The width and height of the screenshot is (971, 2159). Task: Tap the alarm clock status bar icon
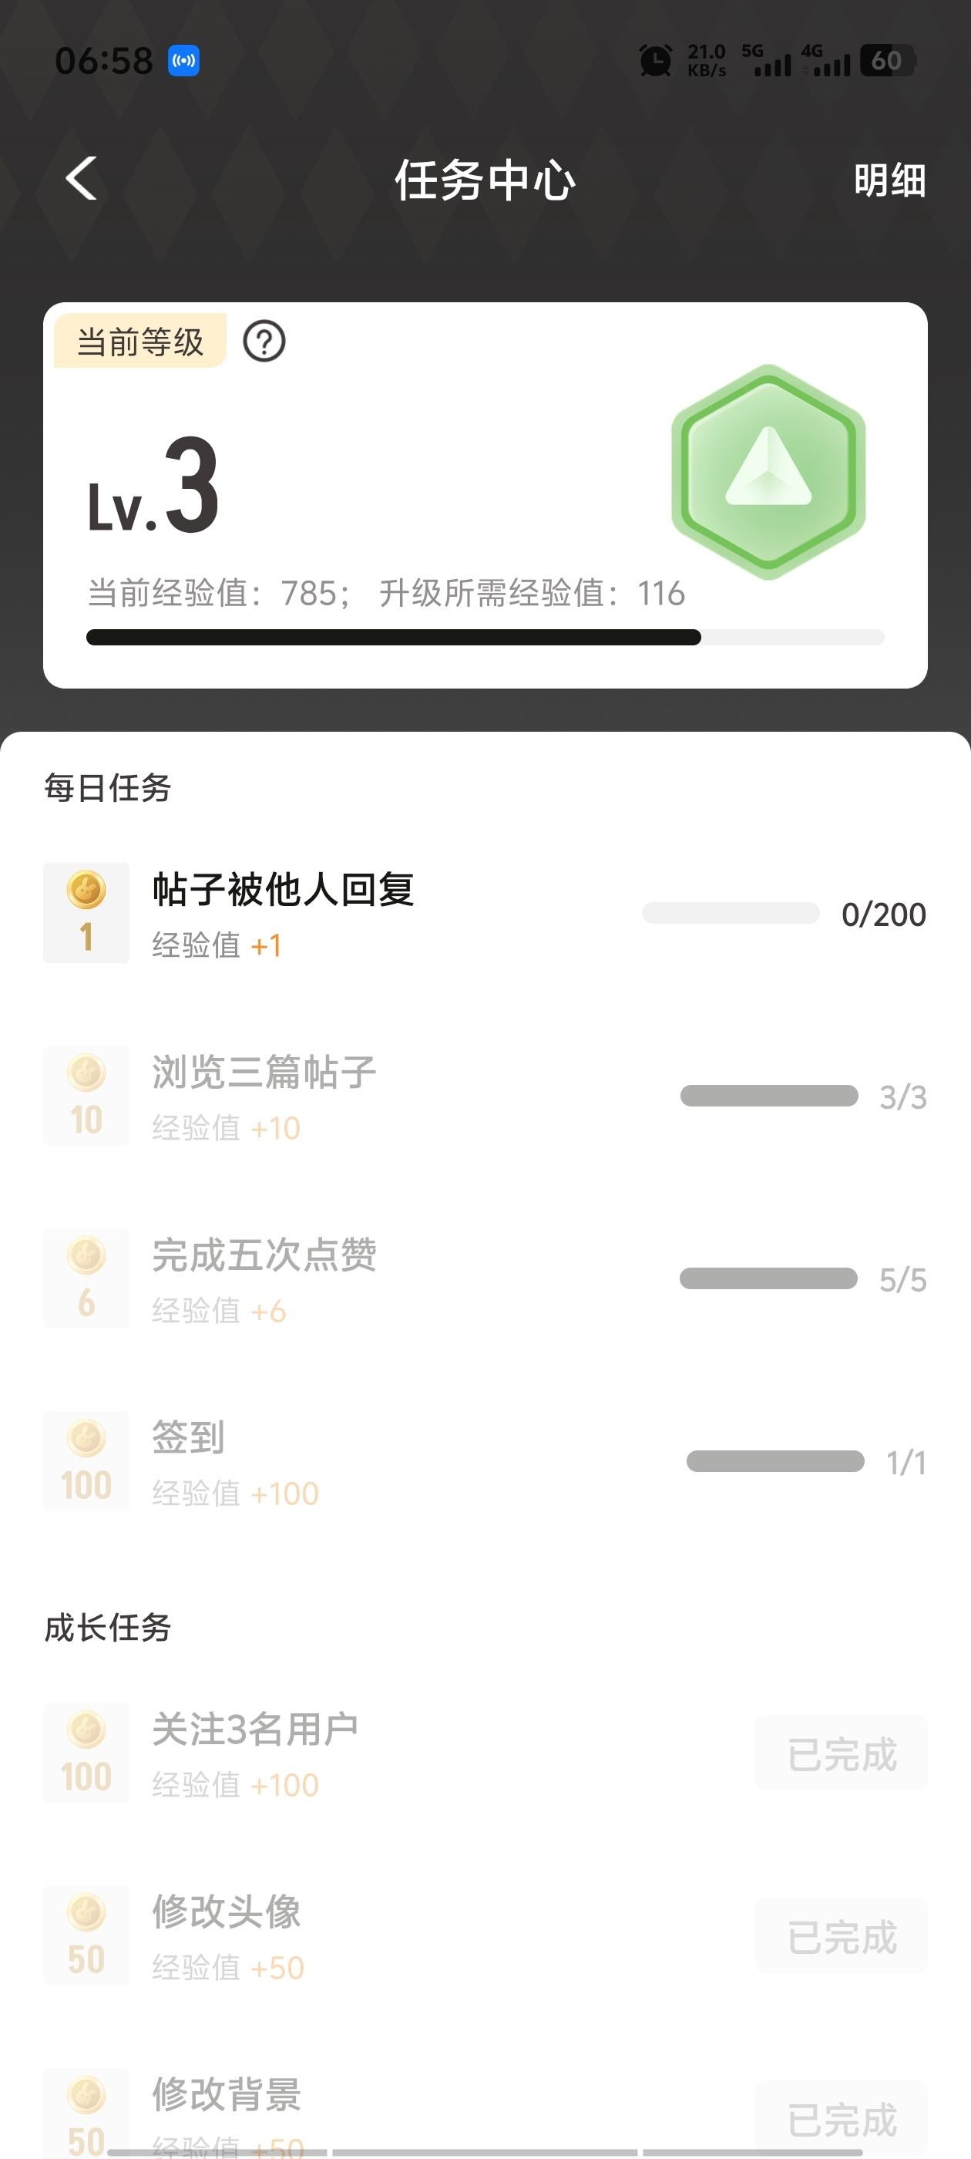[655, 60]
